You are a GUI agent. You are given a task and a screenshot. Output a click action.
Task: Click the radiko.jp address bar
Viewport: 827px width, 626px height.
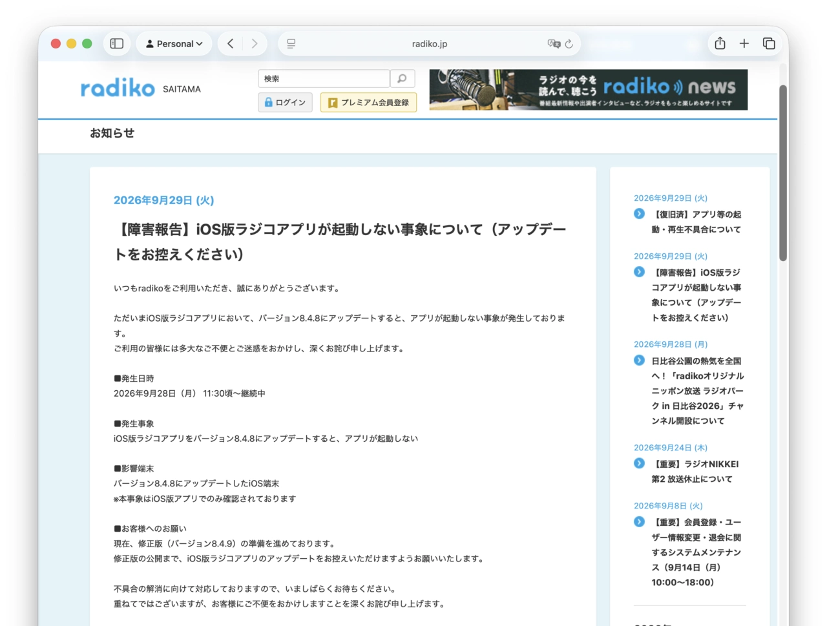429,43
